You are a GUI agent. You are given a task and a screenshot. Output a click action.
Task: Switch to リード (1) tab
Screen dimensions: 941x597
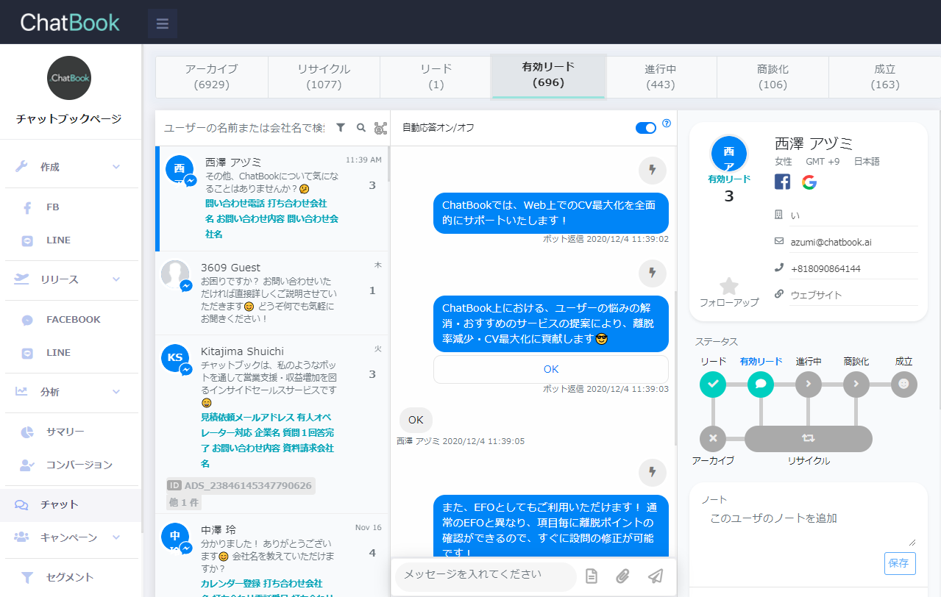click(x=436, y=76)
